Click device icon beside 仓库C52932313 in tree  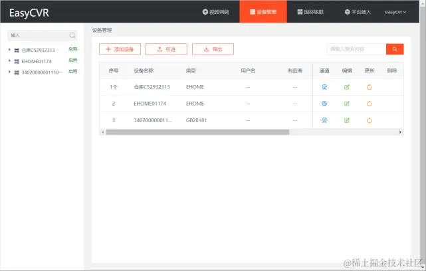point(17,50)
